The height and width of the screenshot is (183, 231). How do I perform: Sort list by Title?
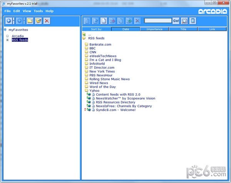tap(183, 29)
